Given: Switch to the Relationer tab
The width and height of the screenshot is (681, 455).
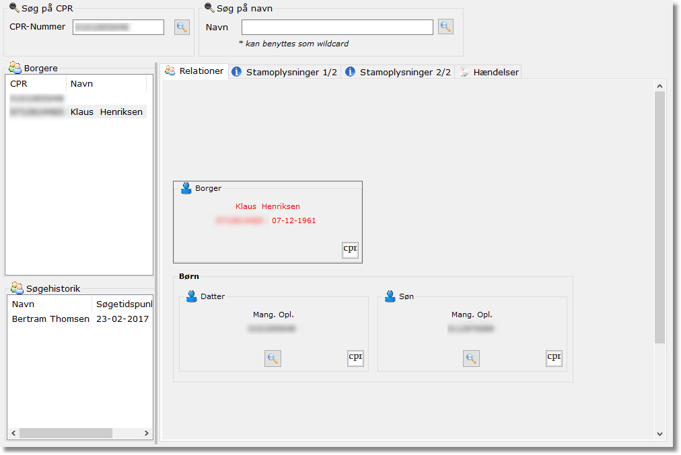Looking at the screenshot, I should click(194, 71).
